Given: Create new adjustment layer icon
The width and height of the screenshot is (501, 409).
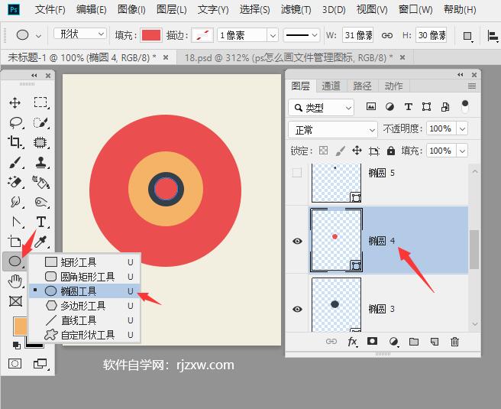Looking at the screenshot, I should coord(393,342).
